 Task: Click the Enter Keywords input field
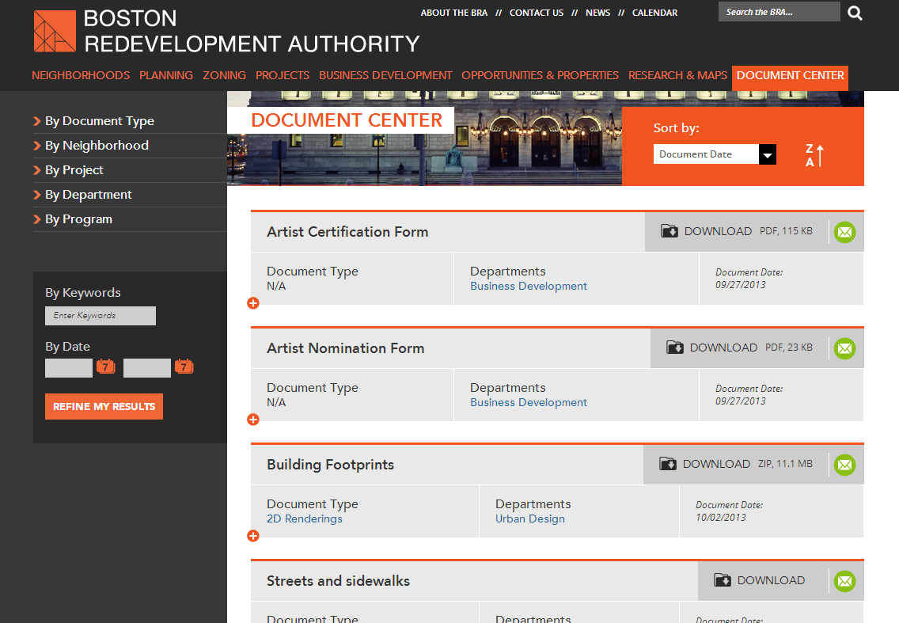[100, 316]
